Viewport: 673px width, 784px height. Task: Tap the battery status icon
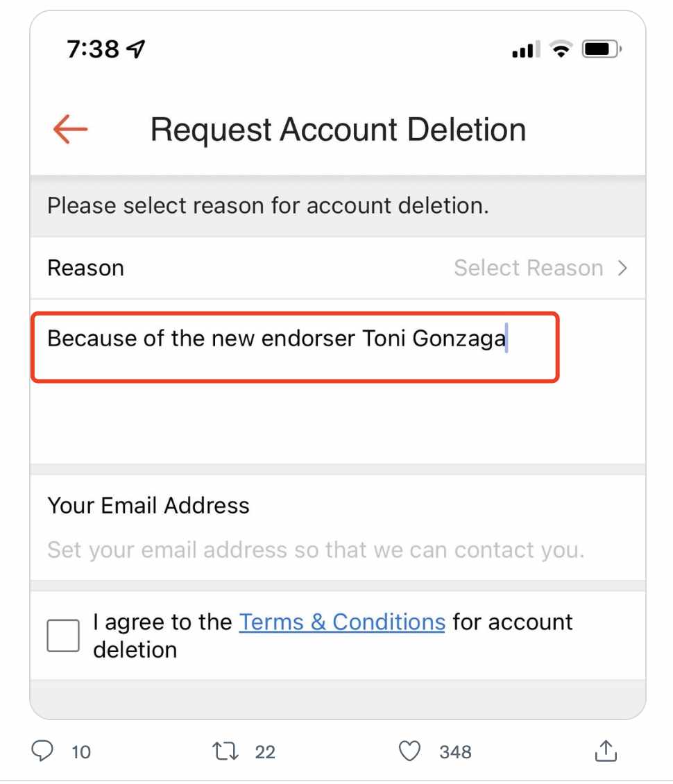(x=602, y=49)
